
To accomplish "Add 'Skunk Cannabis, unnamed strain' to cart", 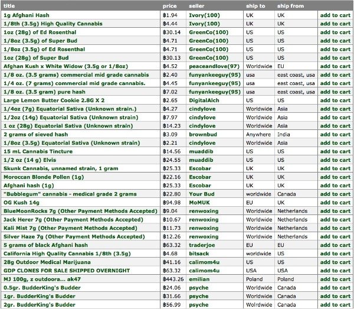I will (x=335, y=168).
